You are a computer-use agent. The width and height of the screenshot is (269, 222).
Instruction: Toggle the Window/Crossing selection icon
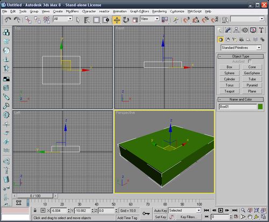pos(106,20)
